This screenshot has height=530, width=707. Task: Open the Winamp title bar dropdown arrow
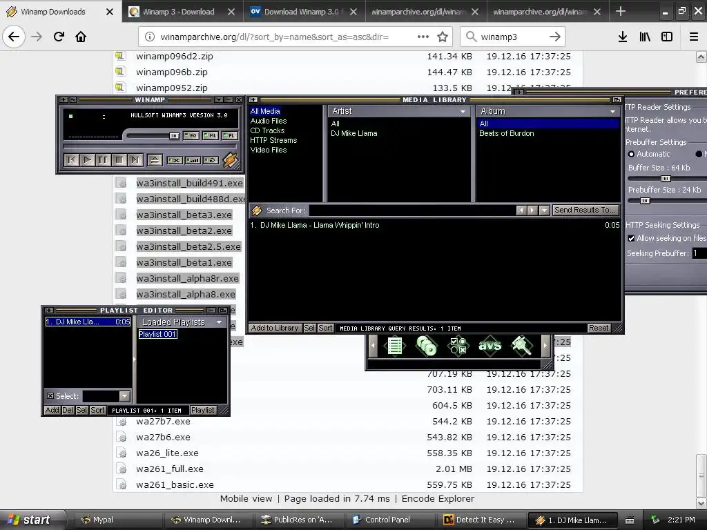(x=219, y=99)
